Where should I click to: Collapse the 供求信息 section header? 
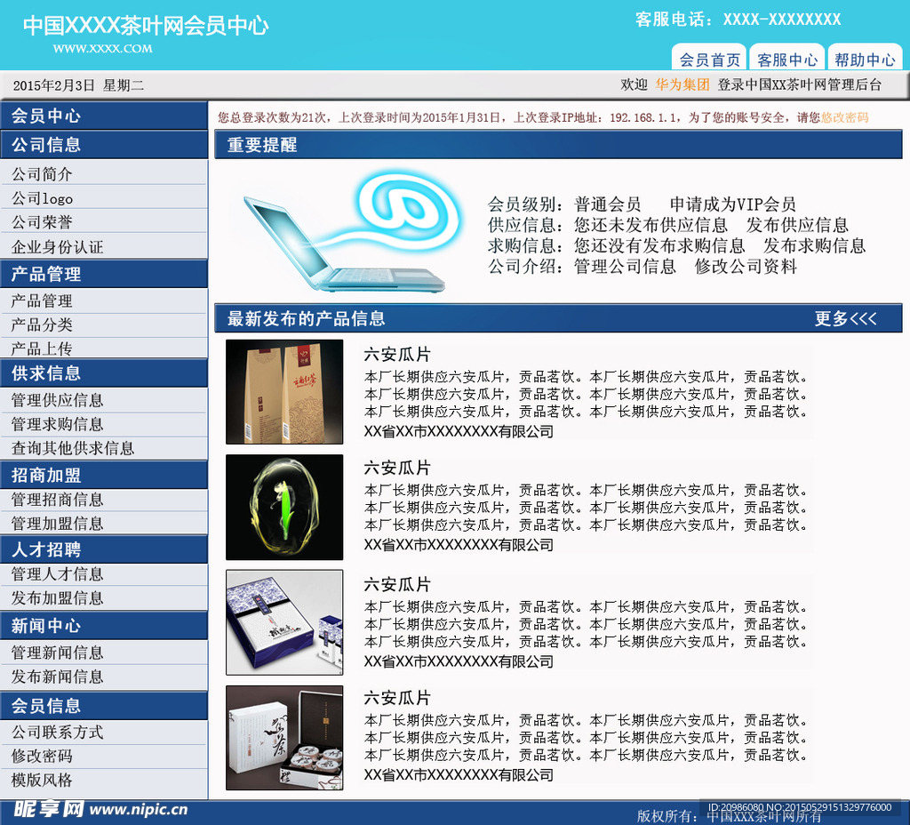pos(46,373)
